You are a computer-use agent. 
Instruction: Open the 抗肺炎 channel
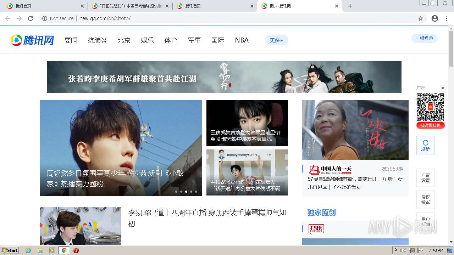(x=98, y=40)
